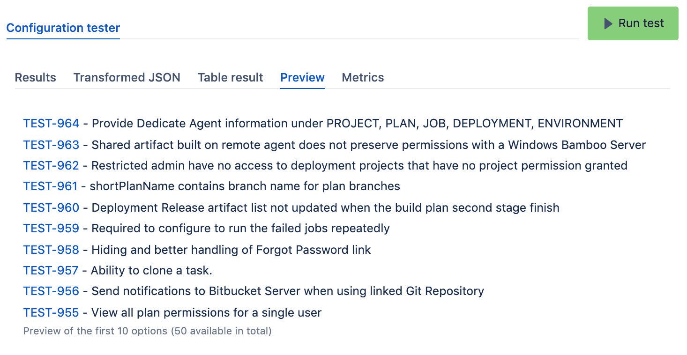Image resolution: width=687 pixels, height=355 pixels.
Task: Click the play triangle icon beside Run test
Action: pyautogui.click(x=608, y=23)
